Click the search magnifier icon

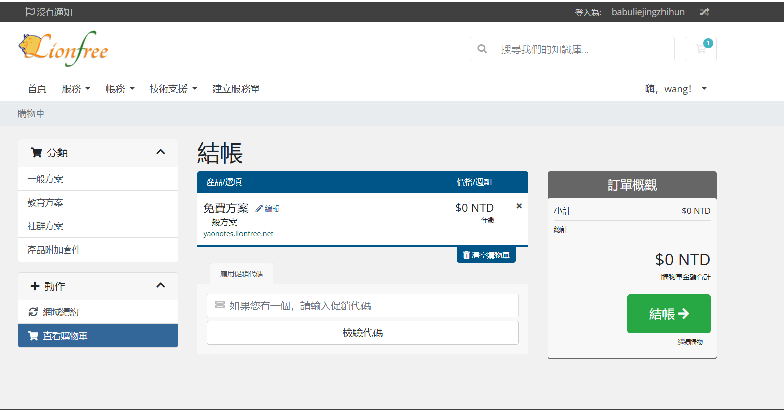coord(483,49)
